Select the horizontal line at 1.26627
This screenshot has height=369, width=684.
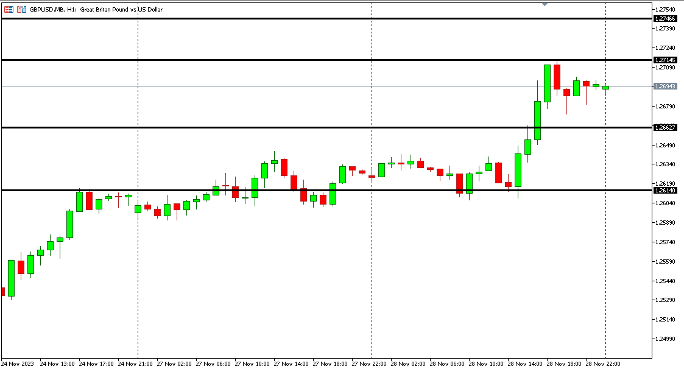(x=326, y=127)
